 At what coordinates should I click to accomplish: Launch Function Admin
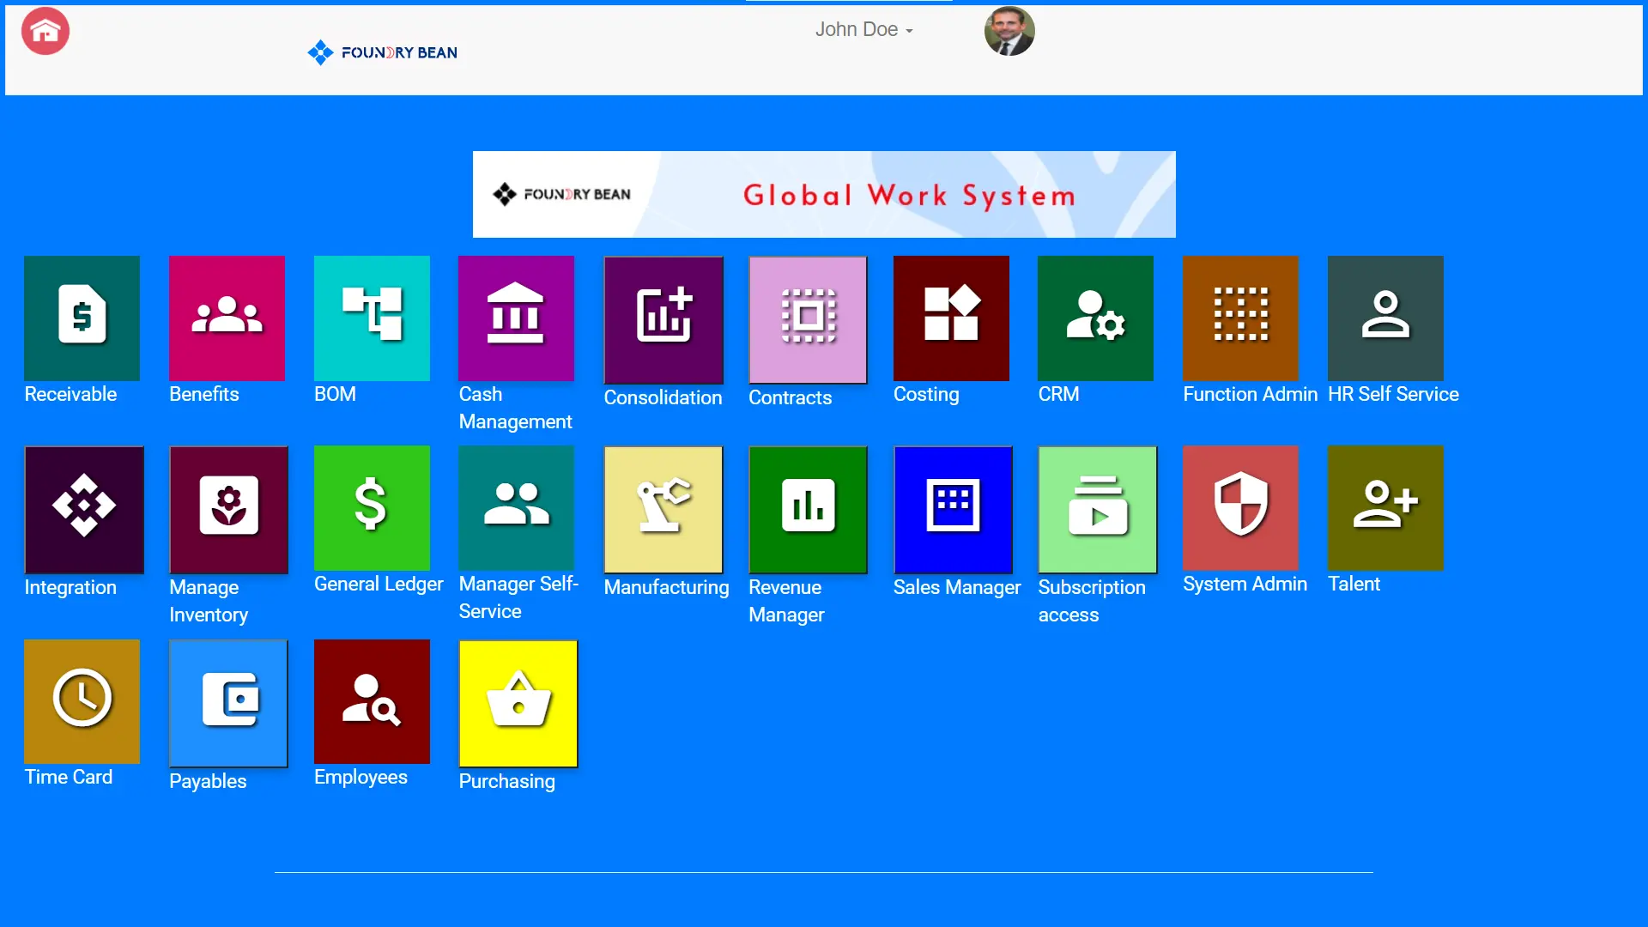1240,318
